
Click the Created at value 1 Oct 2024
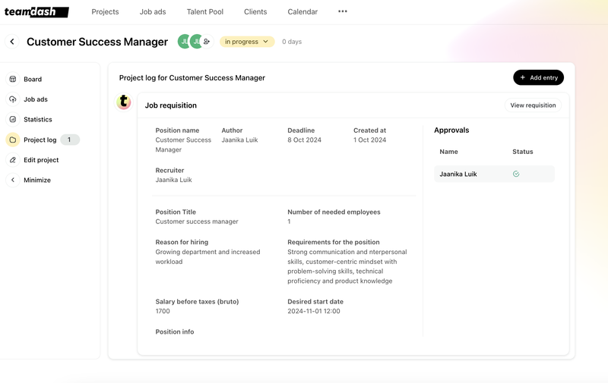(x=369, y=140)
